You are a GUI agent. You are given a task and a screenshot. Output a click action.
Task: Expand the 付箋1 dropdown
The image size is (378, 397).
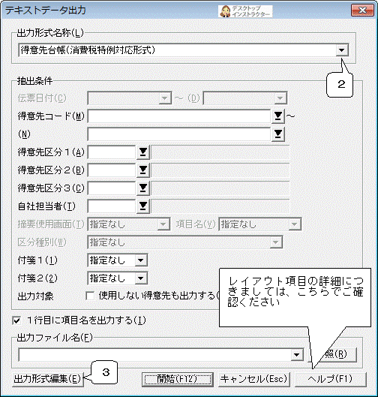pos(141,260)
